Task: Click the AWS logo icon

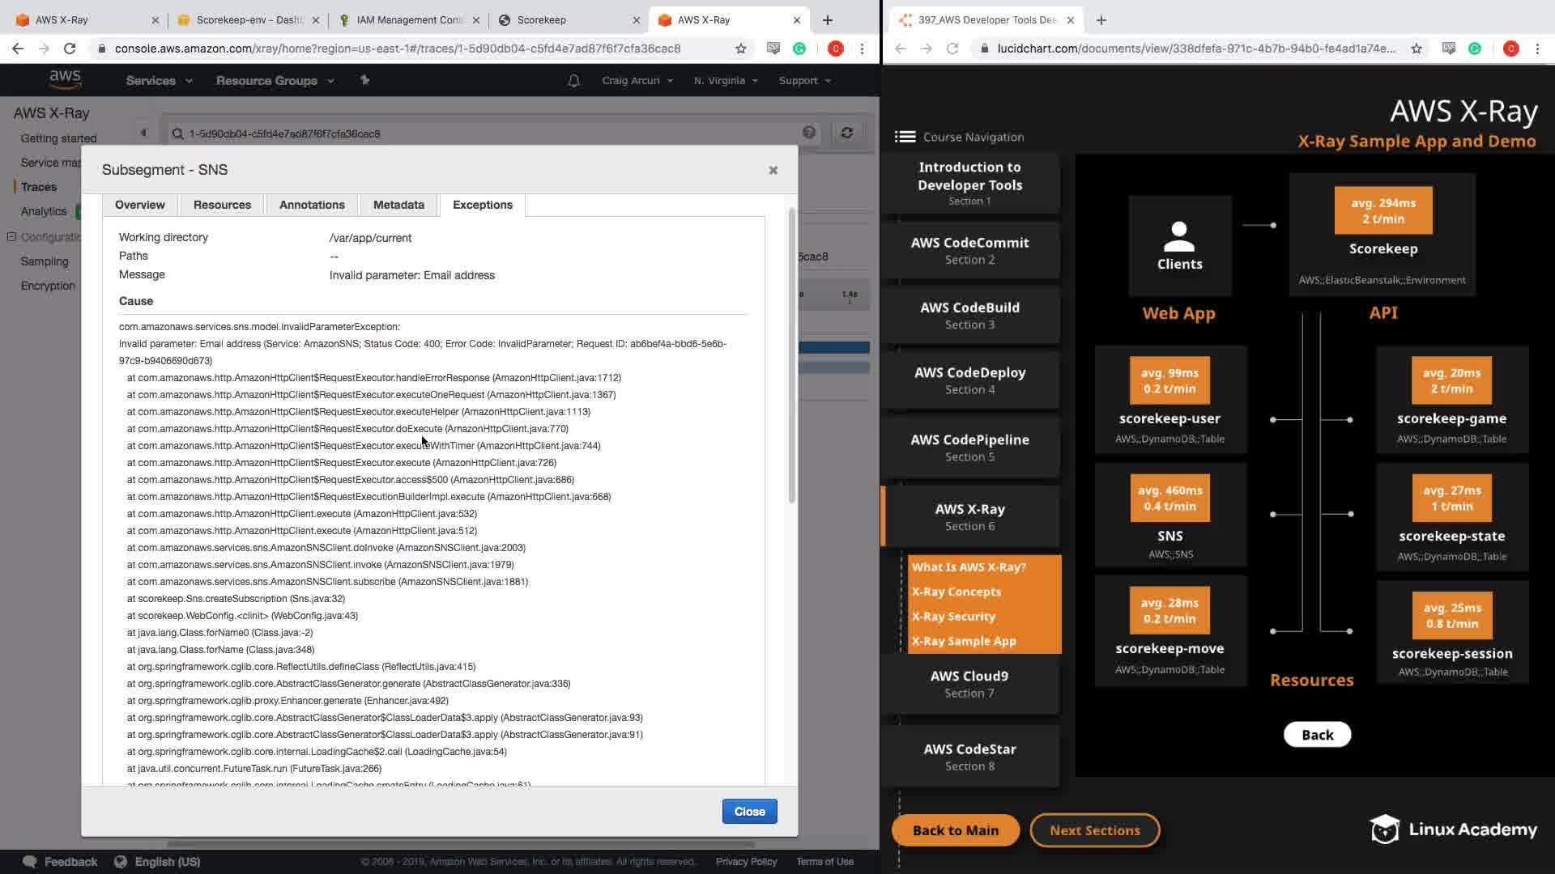Action: [x=65, y=79]
